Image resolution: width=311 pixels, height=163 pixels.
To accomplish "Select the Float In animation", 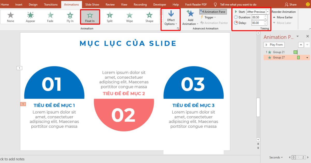I will 90,17.
